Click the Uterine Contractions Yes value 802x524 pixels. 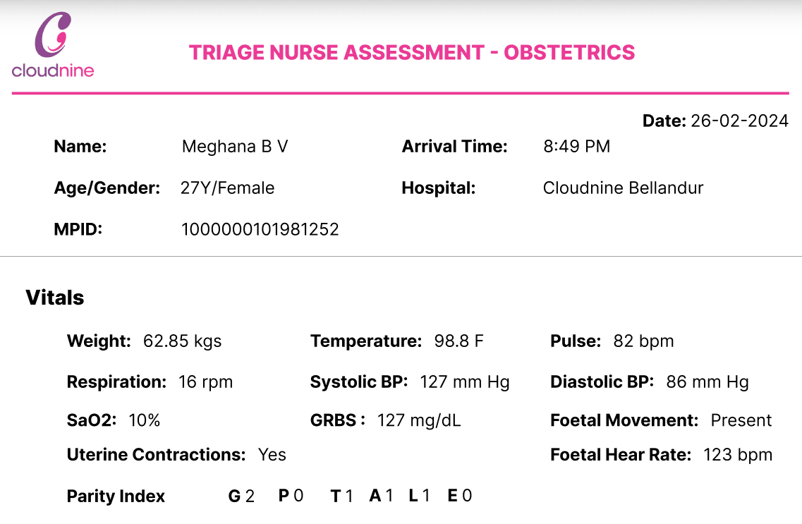click(272, 455)
